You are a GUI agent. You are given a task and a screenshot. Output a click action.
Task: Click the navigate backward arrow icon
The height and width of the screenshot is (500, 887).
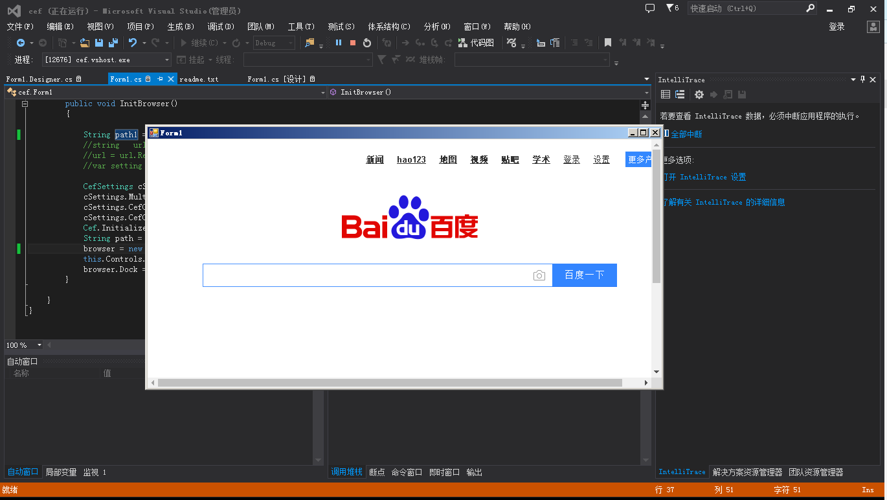pos(21,43)
